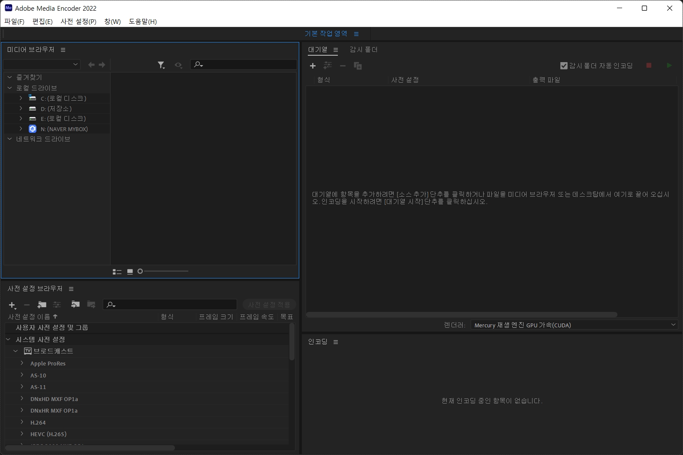Collapse the 브로드캐스트 preset category
683x455 pixels.
(16, 351)
